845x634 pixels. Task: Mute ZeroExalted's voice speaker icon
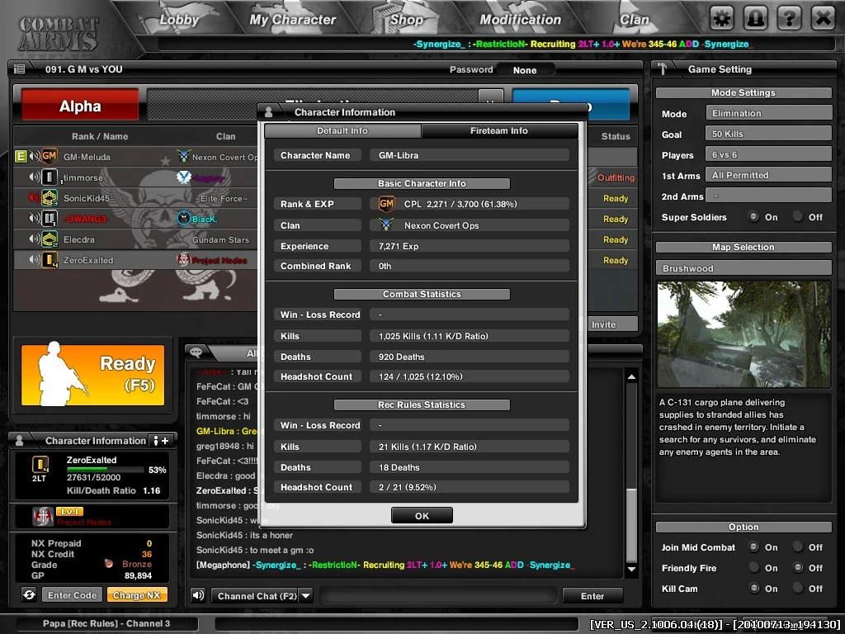click(35, 260)
